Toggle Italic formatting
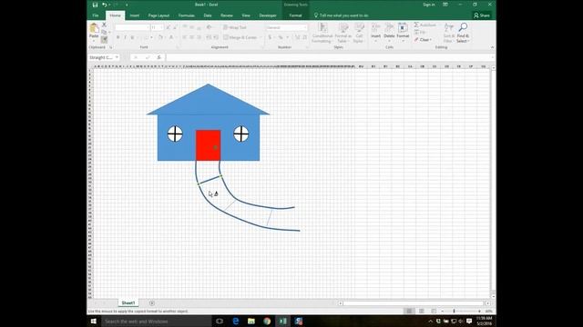This screenshot has height=327, width=583. coord(125,37)
